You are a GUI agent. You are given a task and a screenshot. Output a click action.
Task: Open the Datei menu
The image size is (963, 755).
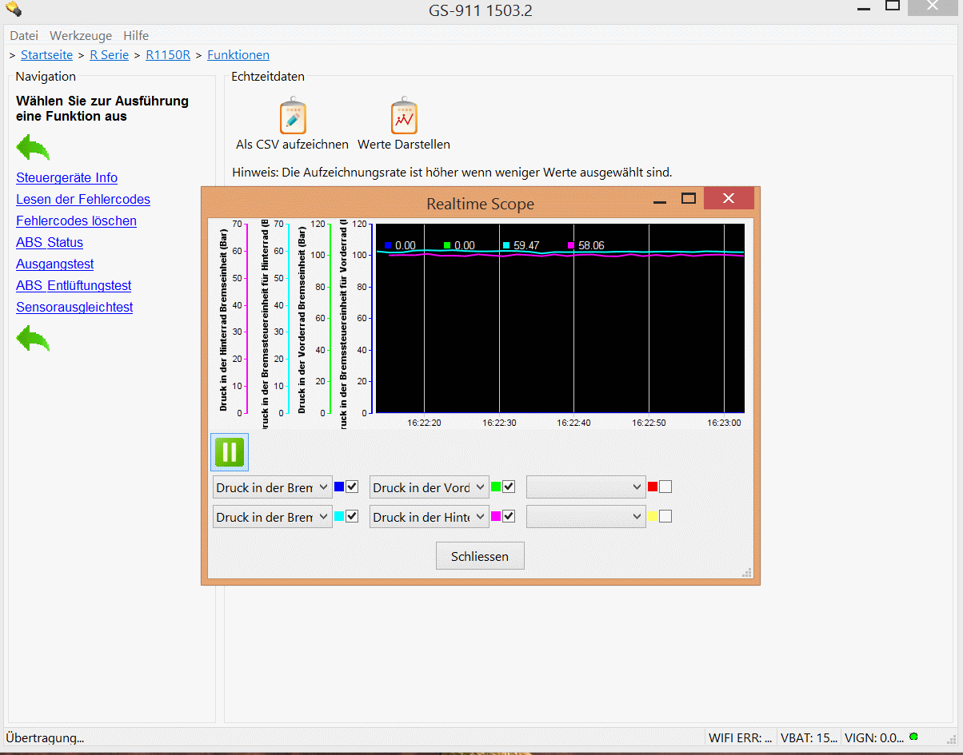pyautogui.click(x=24, y=36)
